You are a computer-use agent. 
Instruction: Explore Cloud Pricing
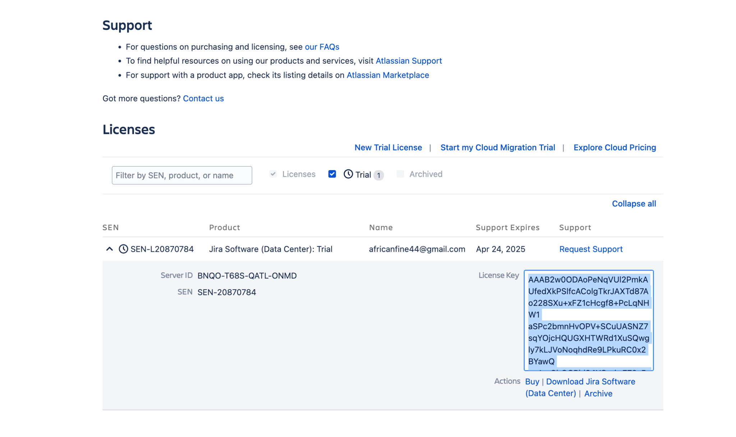click(x=615, y=147)
